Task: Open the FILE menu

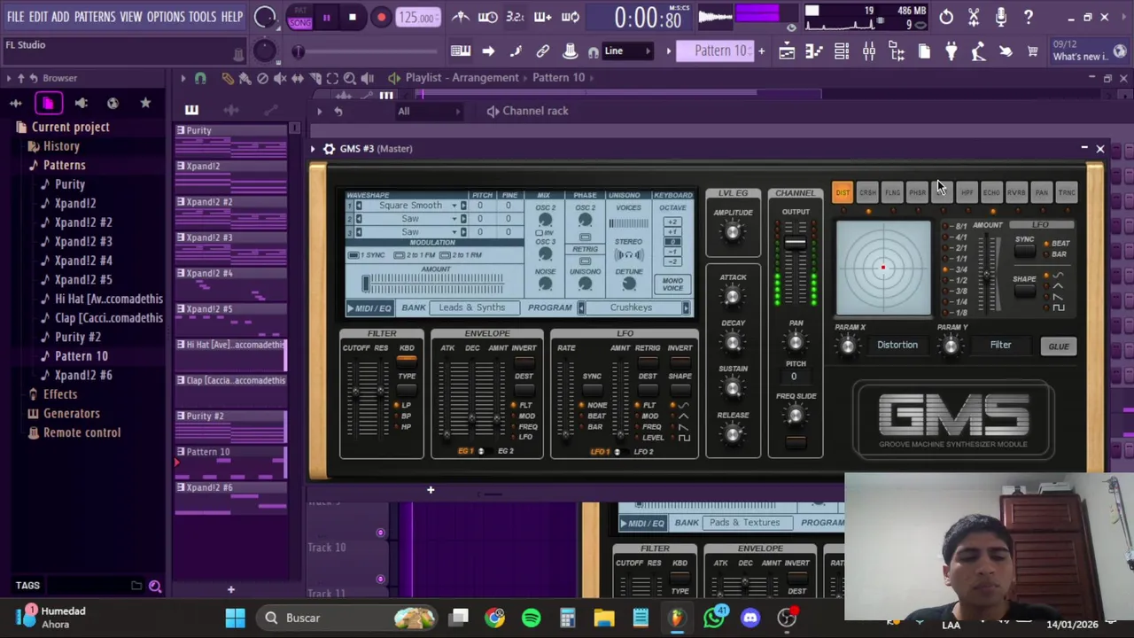Action: 16,17
